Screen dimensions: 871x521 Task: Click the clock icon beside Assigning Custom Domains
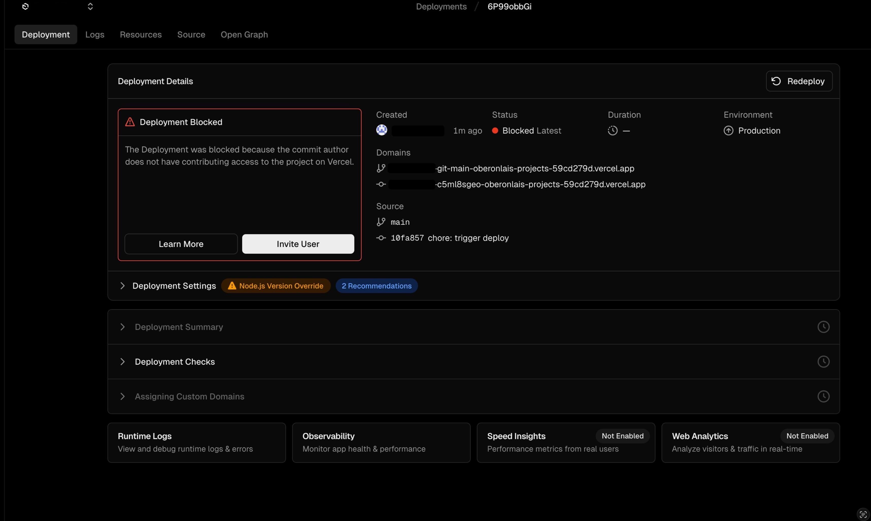823,396
